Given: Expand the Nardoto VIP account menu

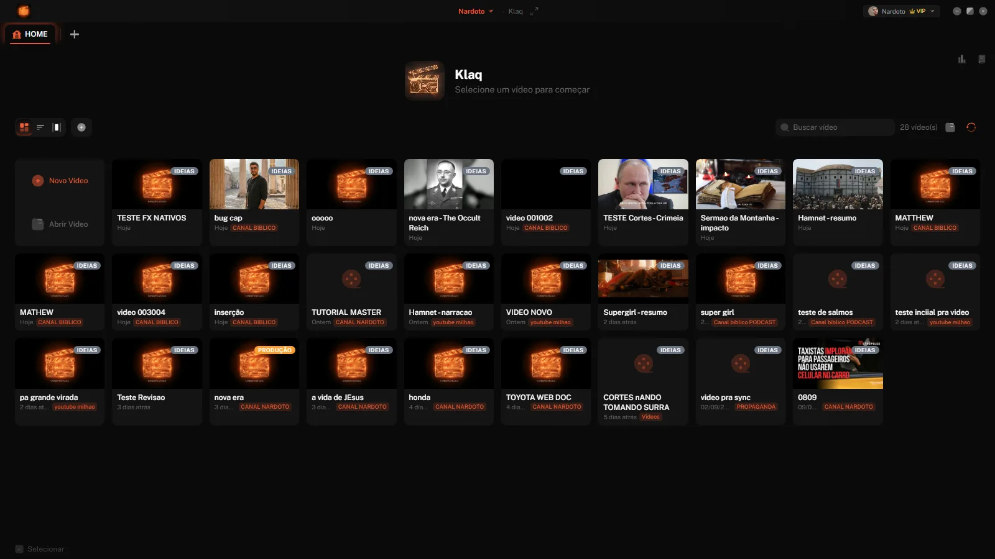Looking at the screenshot, I should (x=902, y=11).
